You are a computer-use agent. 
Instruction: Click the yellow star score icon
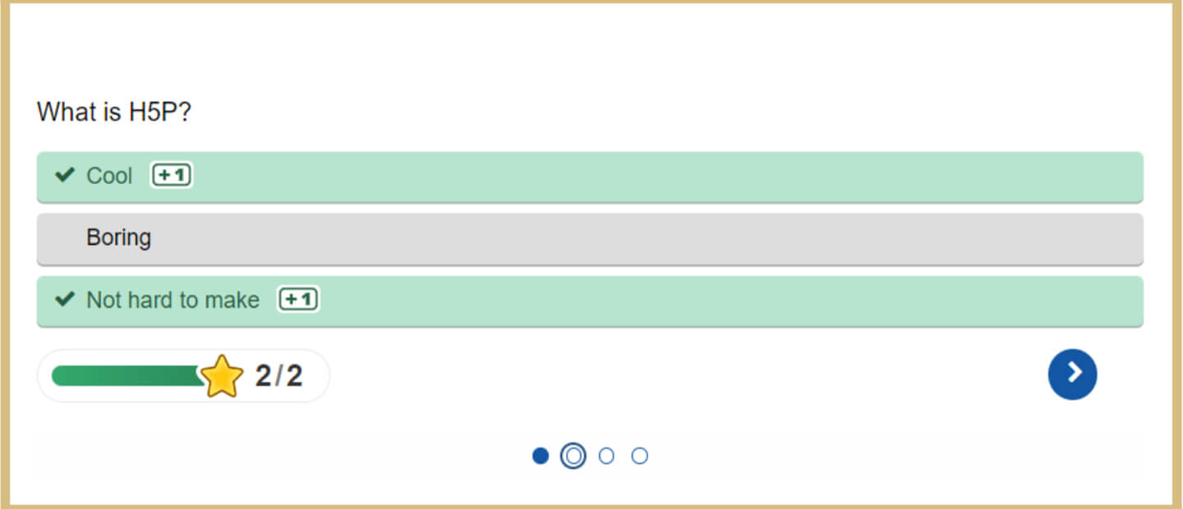point(222,377)
